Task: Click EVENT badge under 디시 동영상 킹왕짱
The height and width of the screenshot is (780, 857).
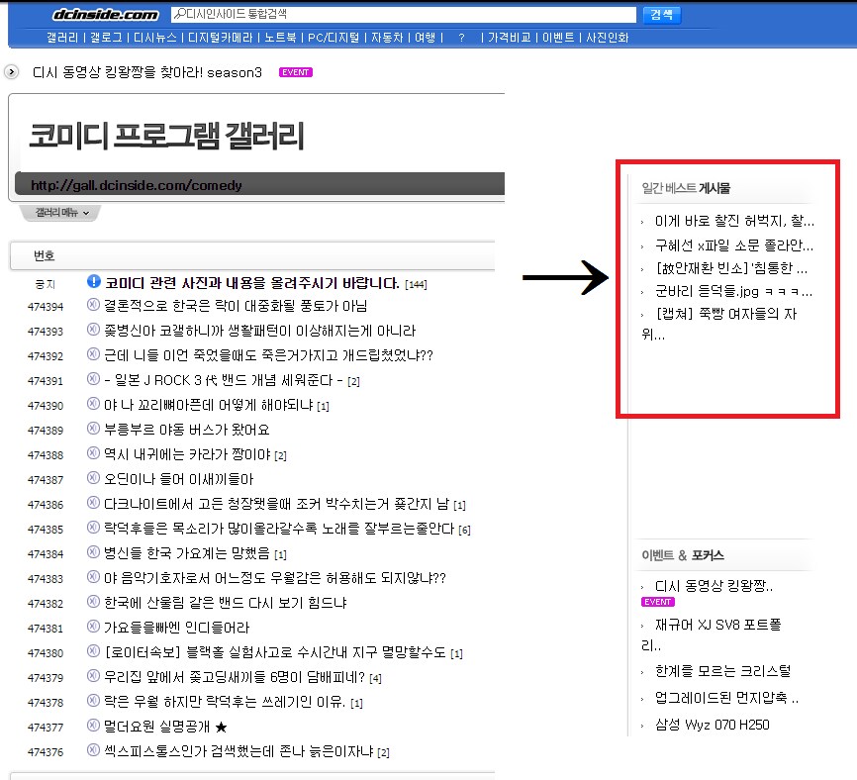Action: tap(656, 601)
